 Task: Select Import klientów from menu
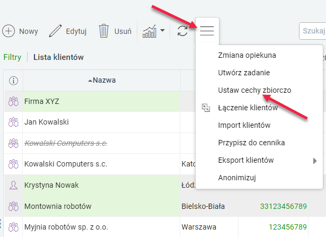tap(244, 125)
